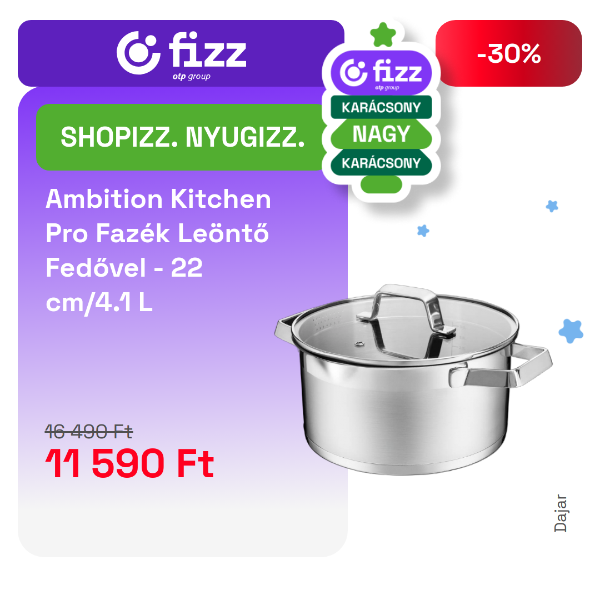Click the circular fizz symbol in the header
Screen dimensions: 600x600
click(138, 53)
